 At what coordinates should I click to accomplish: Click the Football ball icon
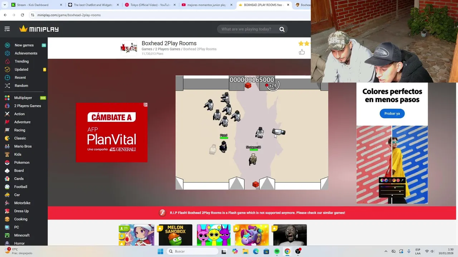[7, 187]
